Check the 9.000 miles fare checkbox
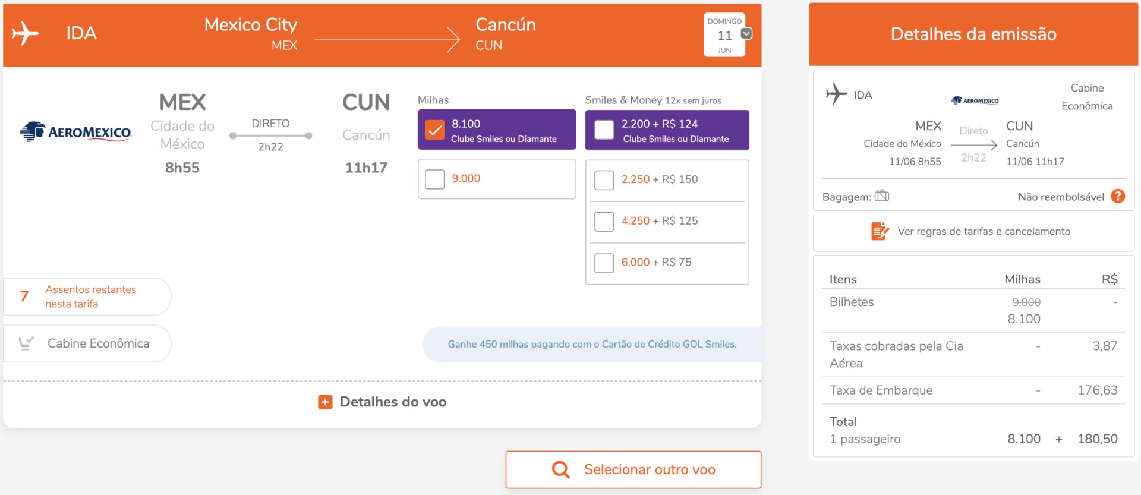Screen dimensions: 1141x495 point(435,179)
